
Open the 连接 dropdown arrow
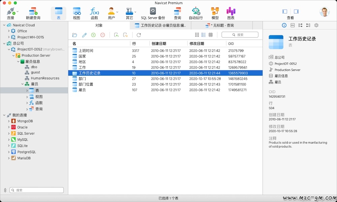pyautogui.click(x=18, y=11)
